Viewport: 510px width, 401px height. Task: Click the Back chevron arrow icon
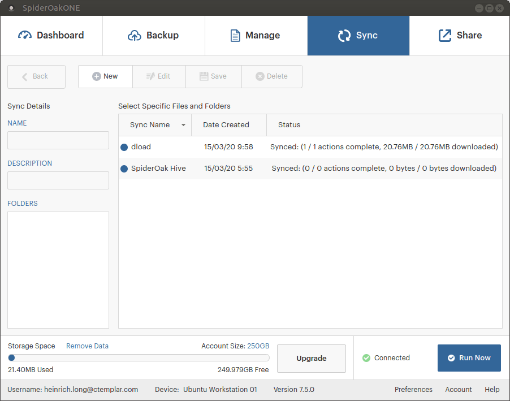25,77
